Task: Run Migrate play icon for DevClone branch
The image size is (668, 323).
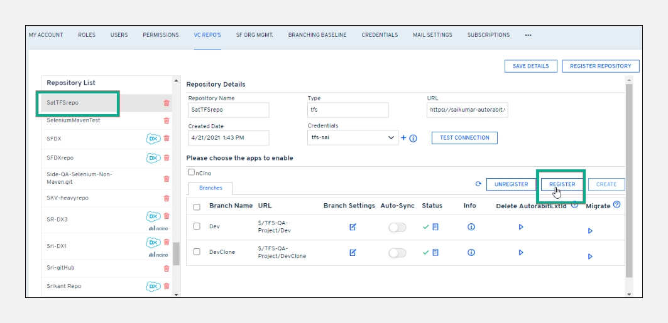Action: 589,256
